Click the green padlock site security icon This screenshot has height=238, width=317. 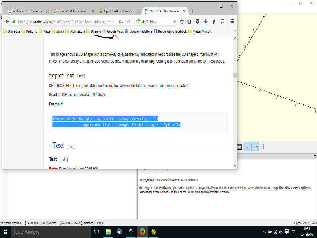coord(14,21)
